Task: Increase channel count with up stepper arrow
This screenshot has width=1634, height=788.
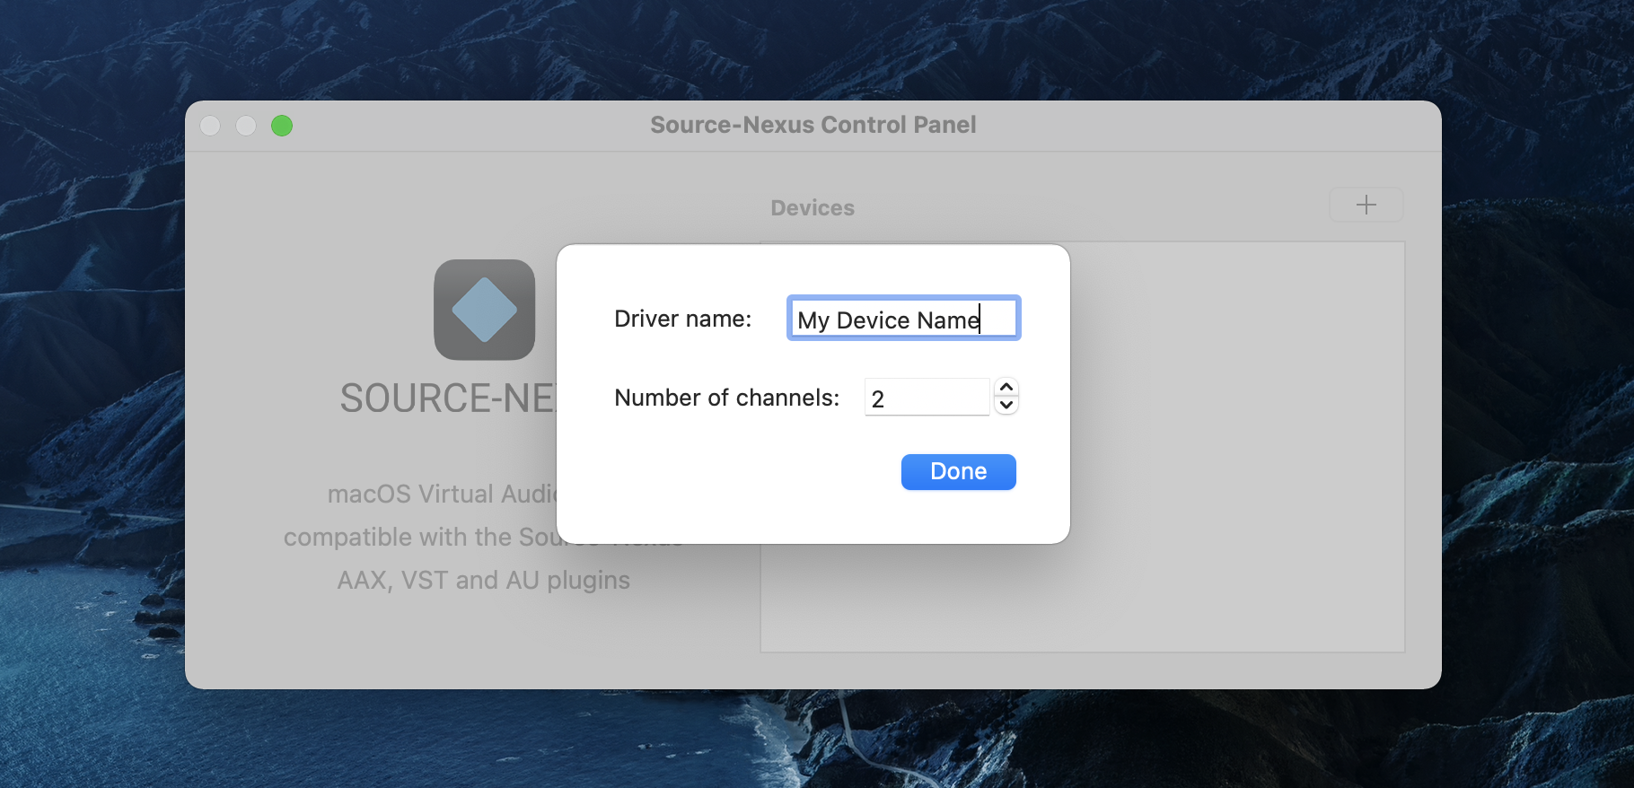Action: click(x=1006, y=388)
